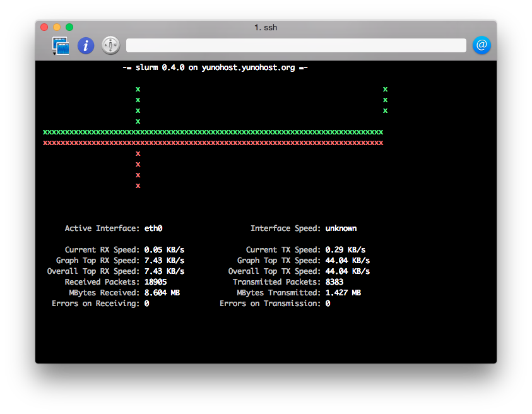Image resolution: width=532 pixels, height=414 pixels.
Task: Click the blue info icon
Action: pyautogui.click(x=86, y=45)
